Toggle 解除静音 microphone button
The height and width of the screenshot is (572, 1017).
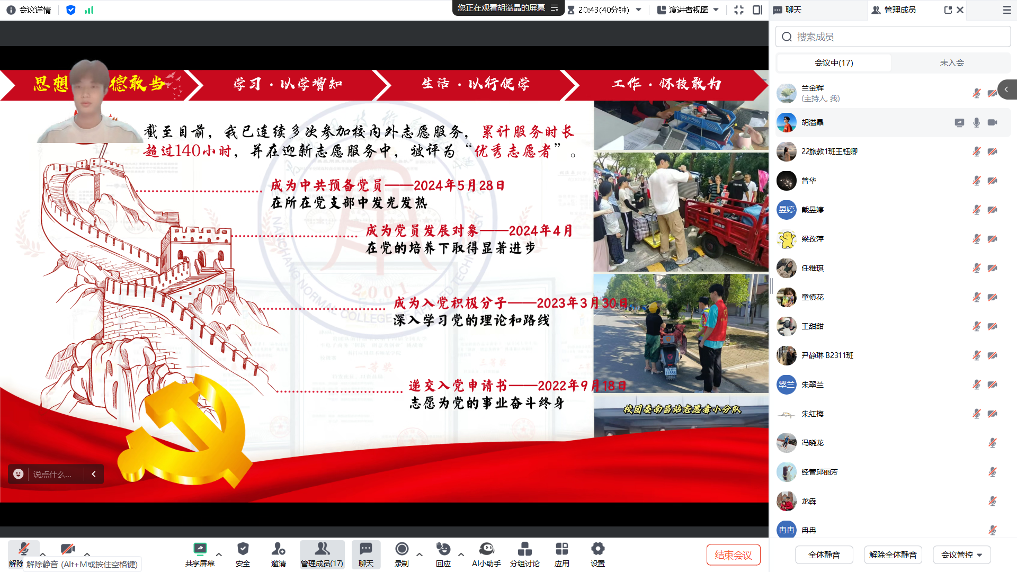(x=23, y=549)
